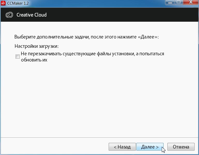Click the «после этого нажмите «Далее»» part of the instruction
This screenshot has height=155, width=199.
[x=124, y=37]
